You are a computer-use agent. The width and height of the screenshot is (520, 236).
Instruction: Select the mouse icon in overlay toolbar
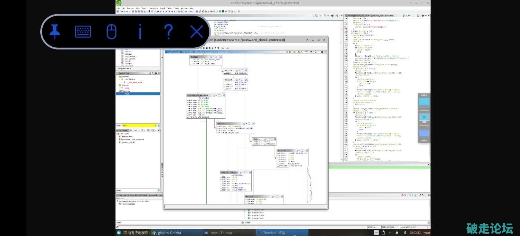click(x=111, y=32)
